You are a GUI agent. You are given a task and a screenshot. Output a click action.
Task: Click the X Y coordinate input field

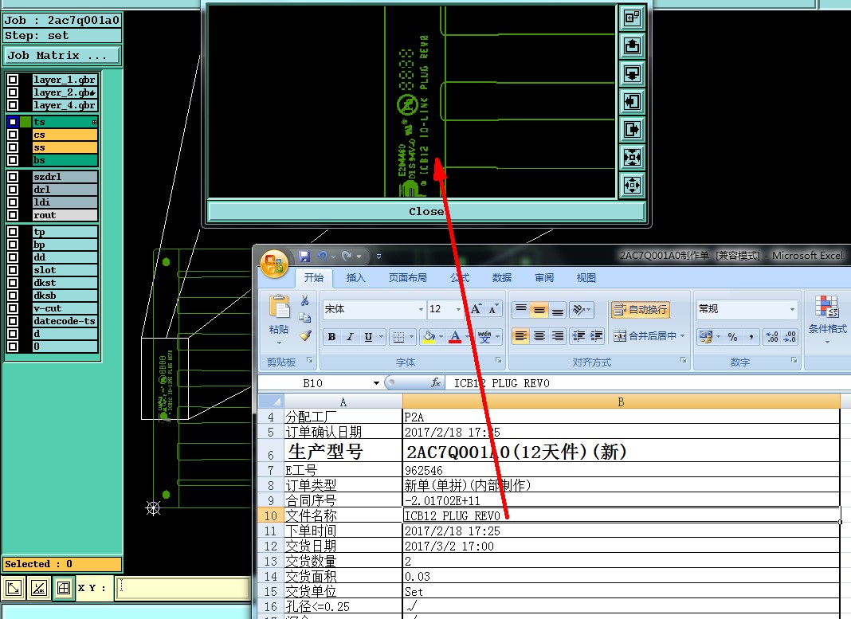pos(182,588)
